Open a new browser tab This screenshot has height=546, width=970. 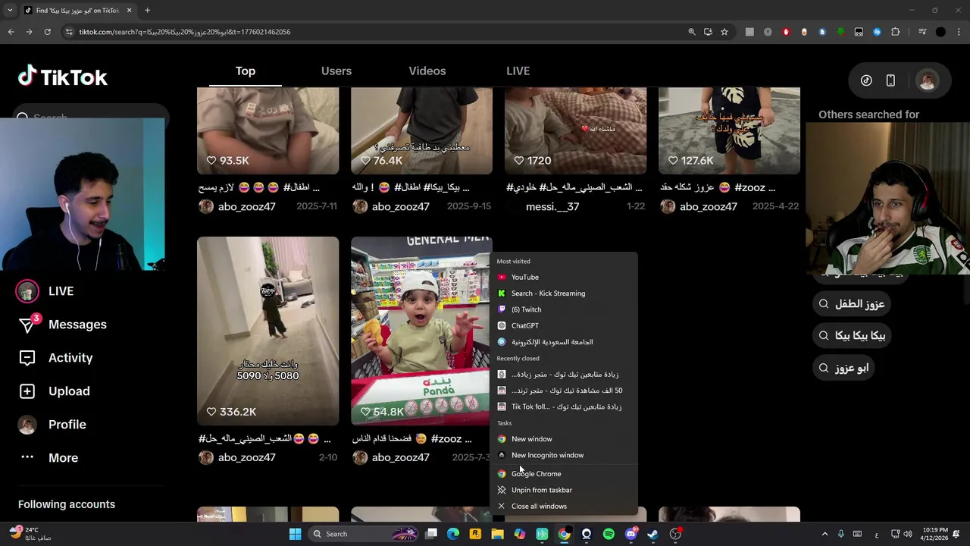(x=147, y=11)
